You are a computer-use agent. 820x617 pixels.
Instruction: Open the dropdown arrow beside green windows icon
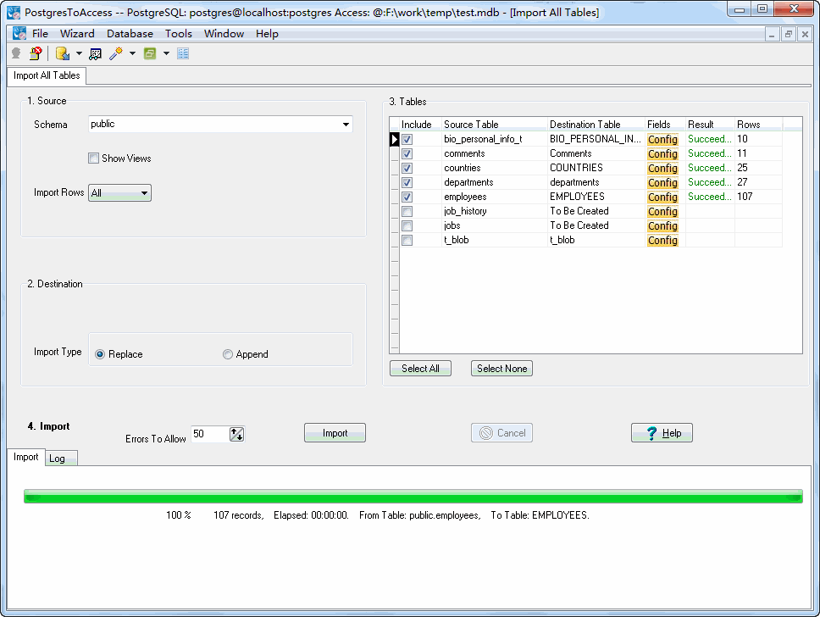[166, 53]
